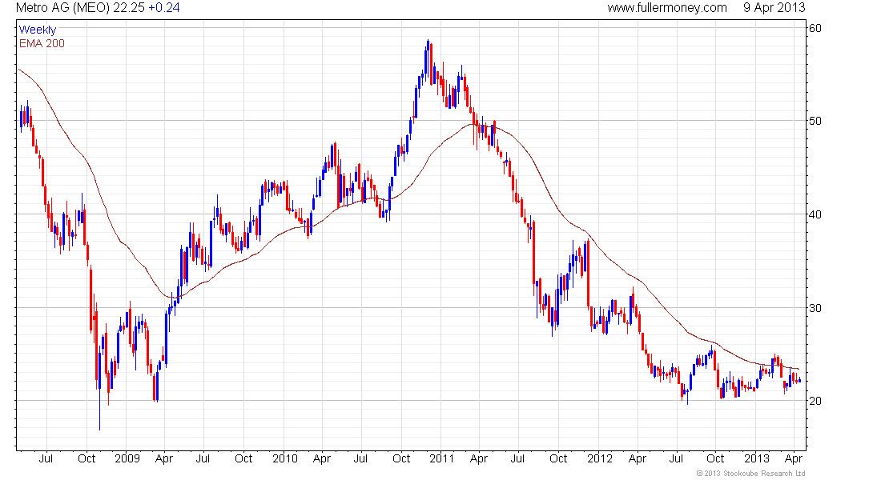This screenshot has height=480, width=881.
Task: Click the 30 price axis label
Action: pyautogui.click(x=815, y=308)
